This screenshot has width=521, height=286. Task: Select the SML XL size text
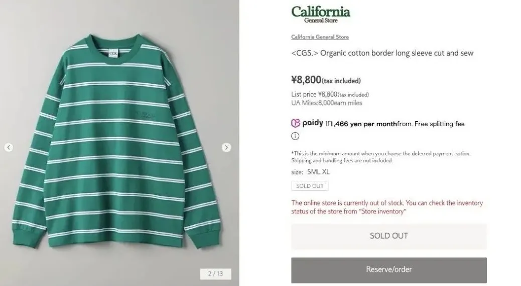(x=318, y=172)
